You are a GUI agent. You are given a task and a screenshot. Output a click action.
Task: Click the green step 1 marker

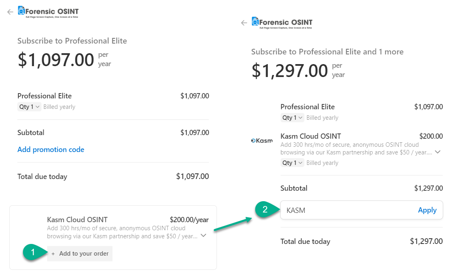point(33,252)
